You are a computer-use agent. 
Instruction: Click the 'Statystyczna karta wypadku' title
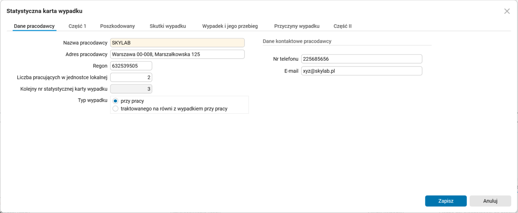(44, 11)
